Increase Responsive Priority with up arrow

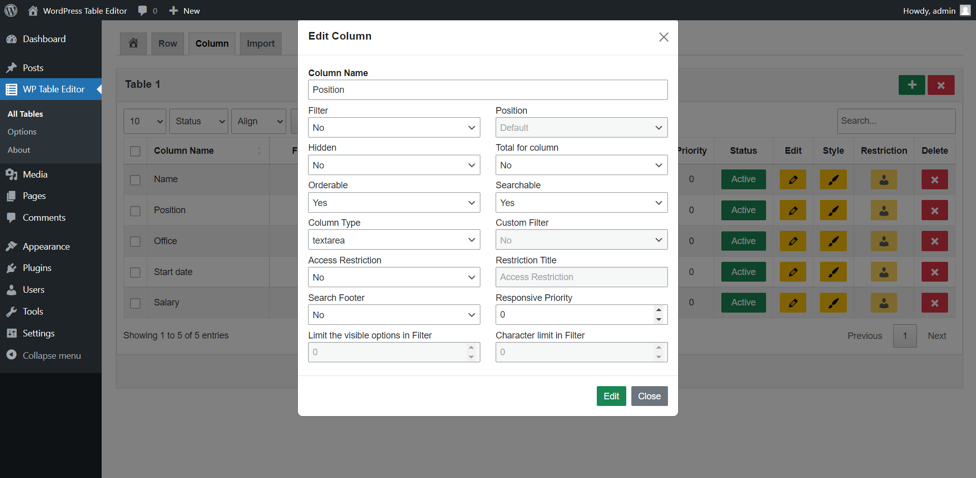point(659,310)
